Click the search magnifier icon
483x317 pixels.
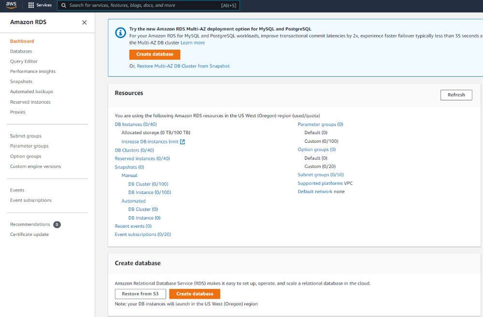tap(63, 5)
